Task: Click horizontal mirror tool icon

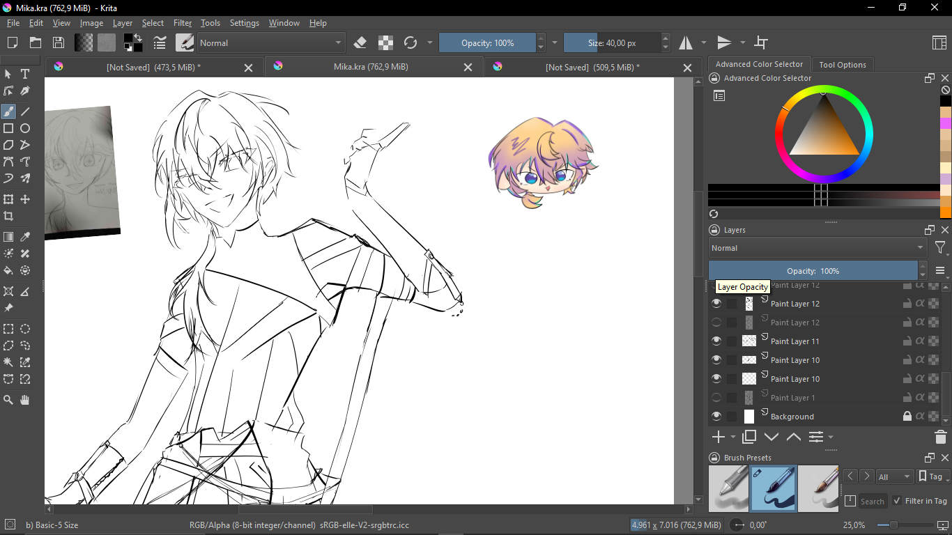Action: (686, 43)
